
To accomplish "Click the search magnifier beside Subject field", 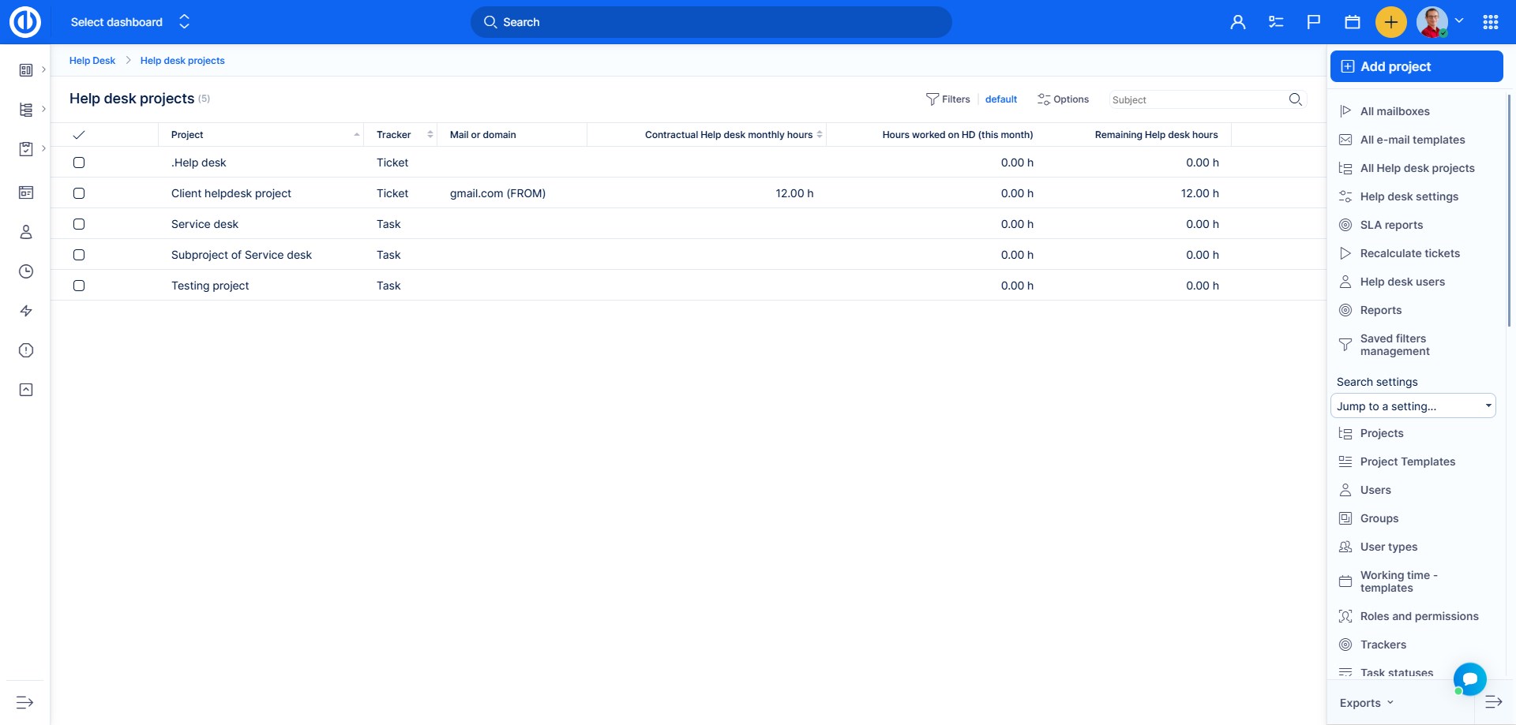I will (1295, 99).
